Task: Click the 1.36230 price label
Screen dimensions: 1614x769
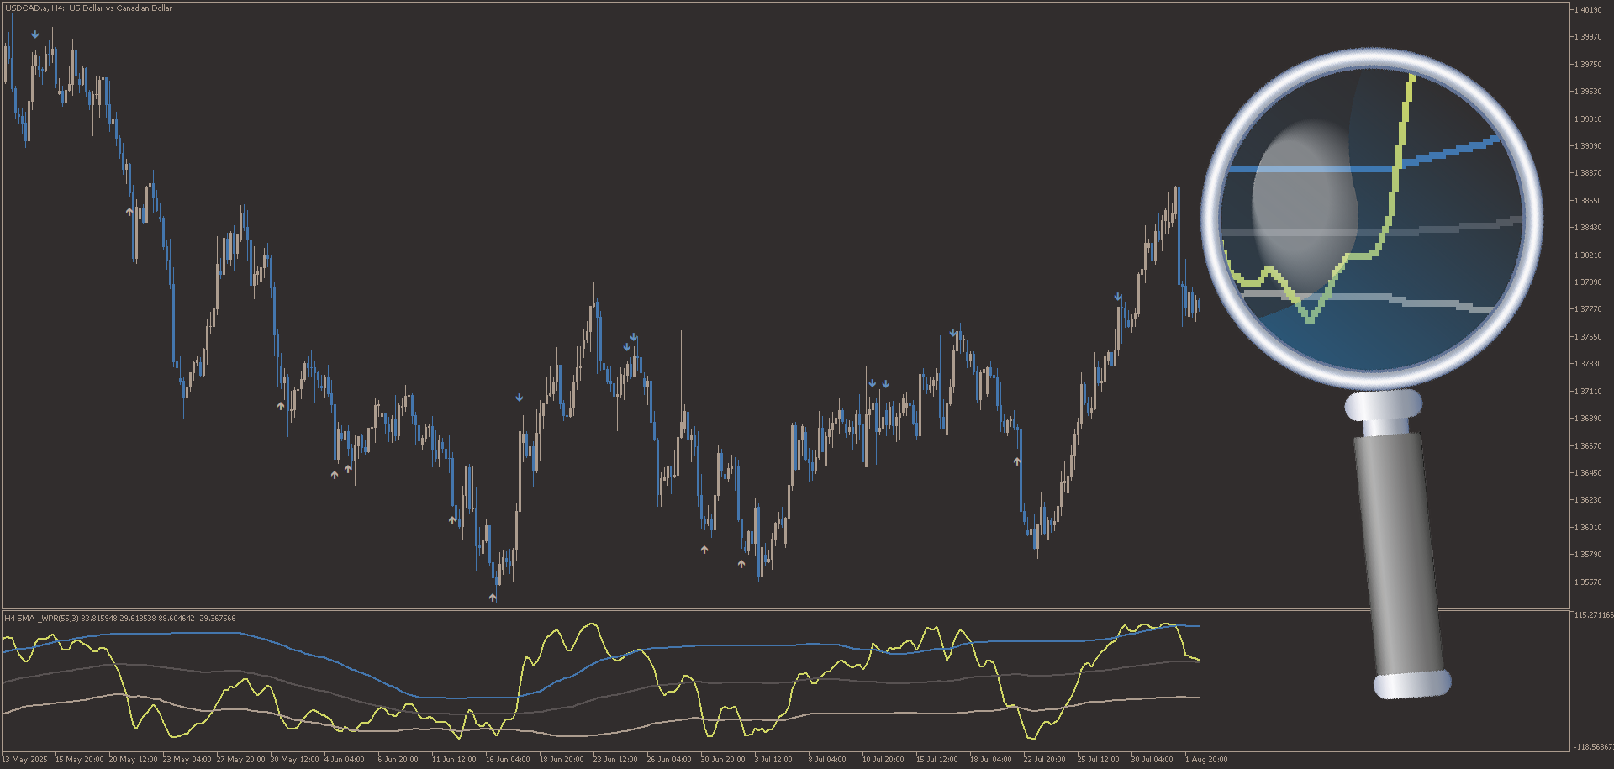Action: (x=1587, y=500)
